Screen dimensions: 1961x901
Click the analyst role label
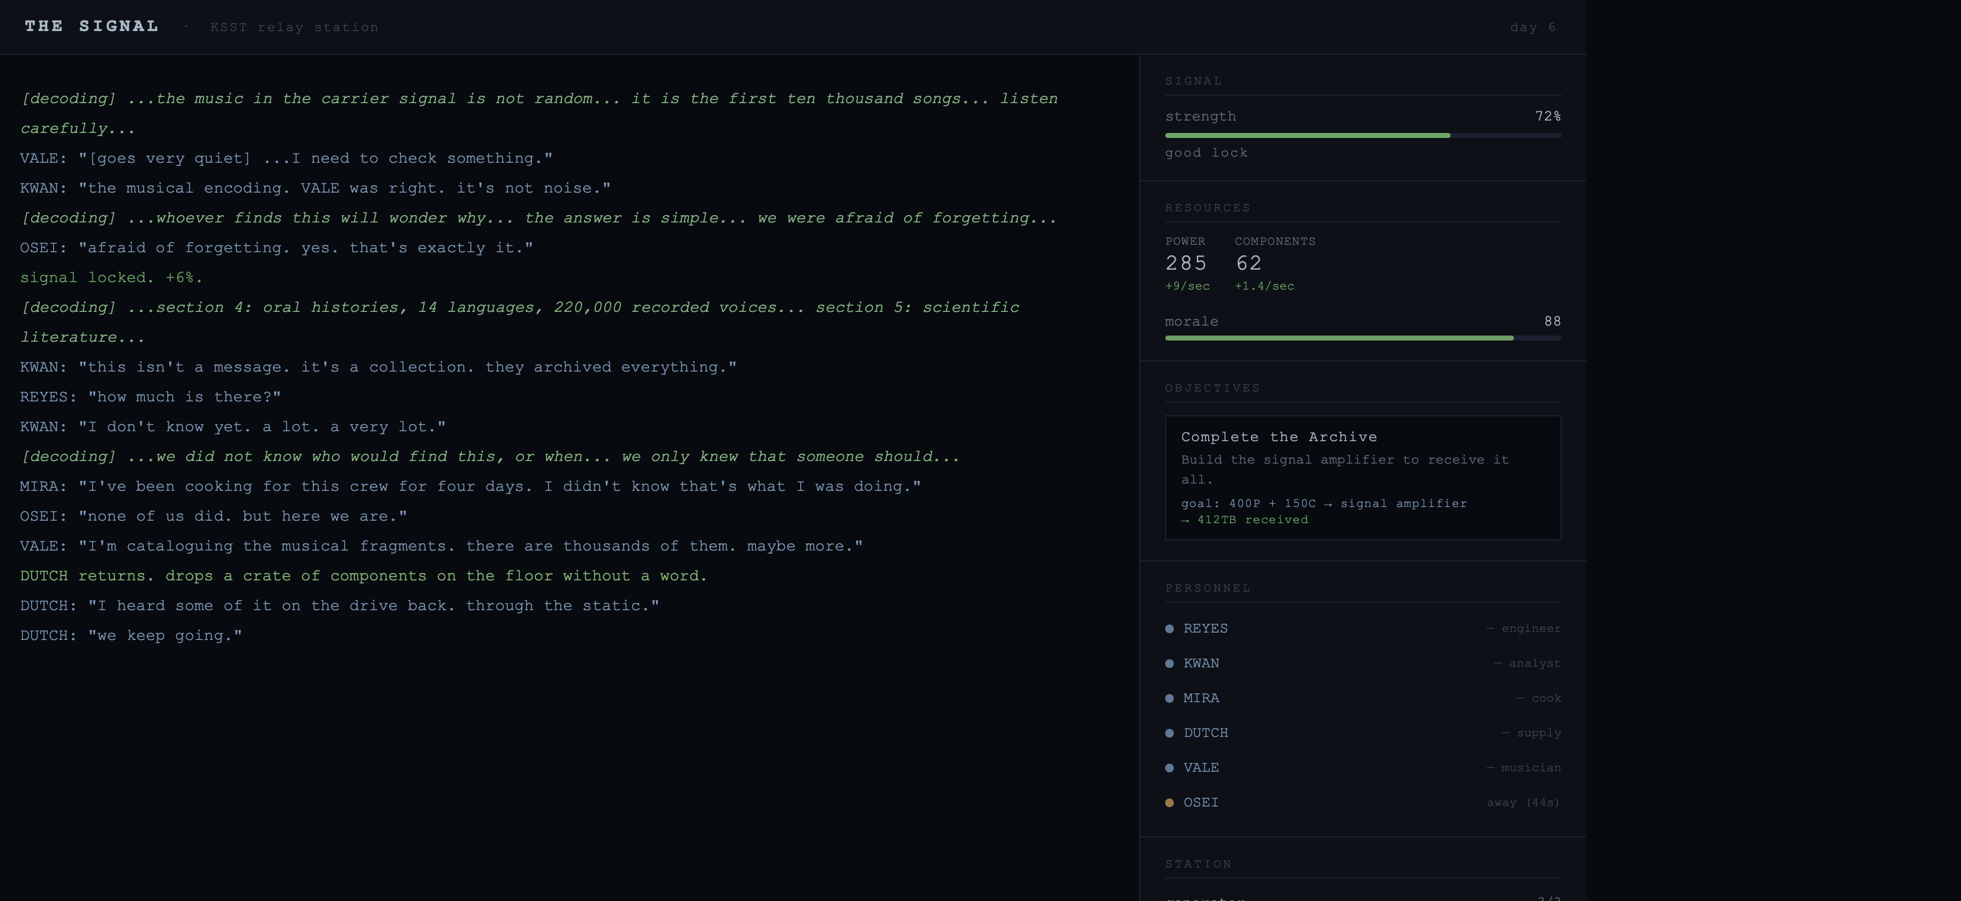click(x=1527, y=664)
